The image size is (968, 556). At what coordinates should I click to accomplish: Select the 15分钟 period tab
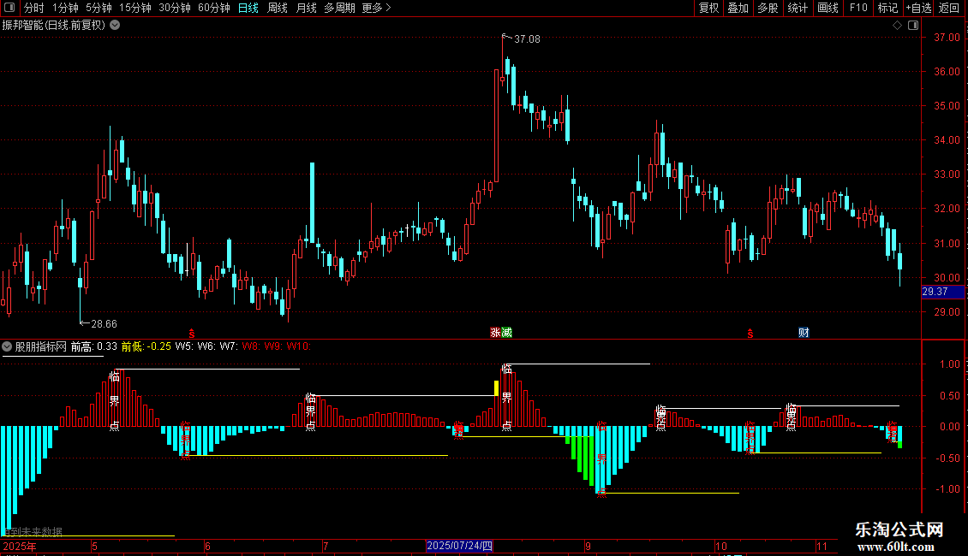tap(134, 8)
